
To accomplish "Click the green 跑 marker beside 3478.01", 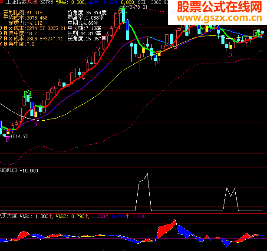I will (x=123, y=10).
